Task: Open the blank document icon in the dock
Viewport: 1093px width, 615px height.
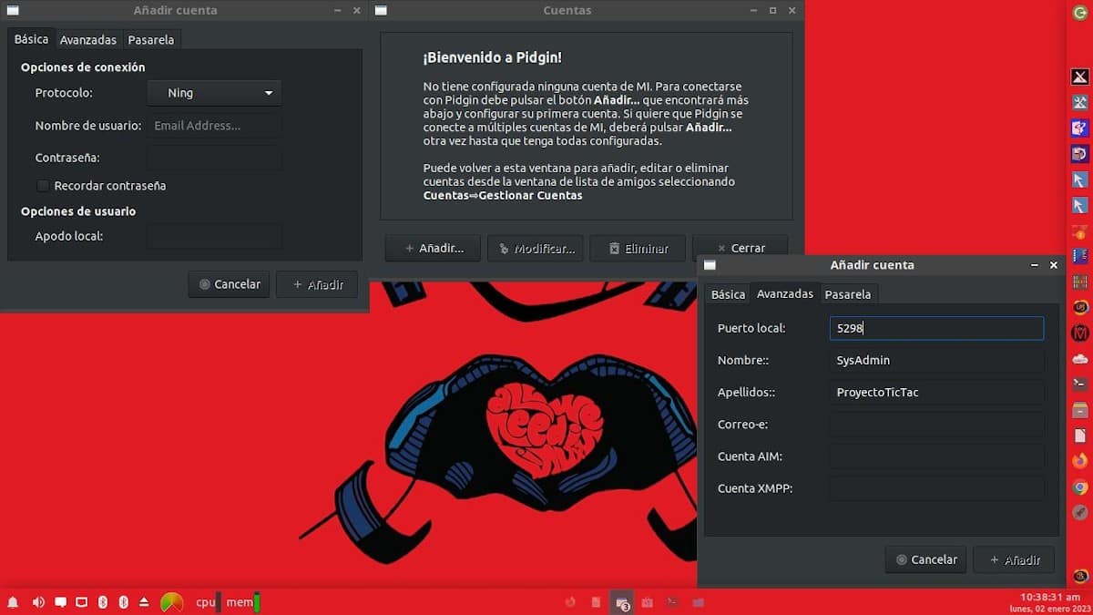Action: pos(1080,436)
